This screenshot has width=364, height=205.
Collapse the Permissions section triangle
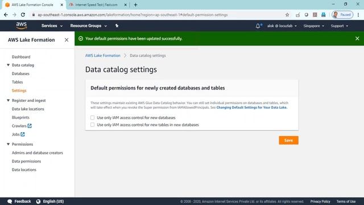[x=8, y=144]
